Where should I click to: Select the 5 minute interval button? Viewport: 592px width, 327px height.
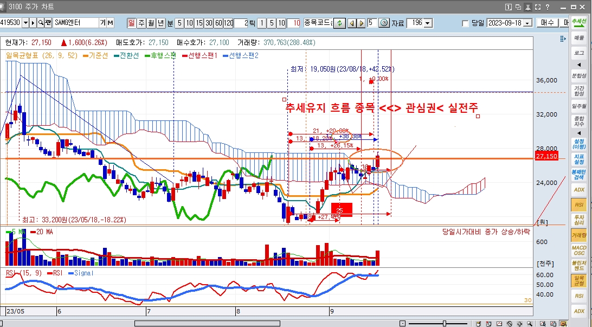[x=179, y=23]
